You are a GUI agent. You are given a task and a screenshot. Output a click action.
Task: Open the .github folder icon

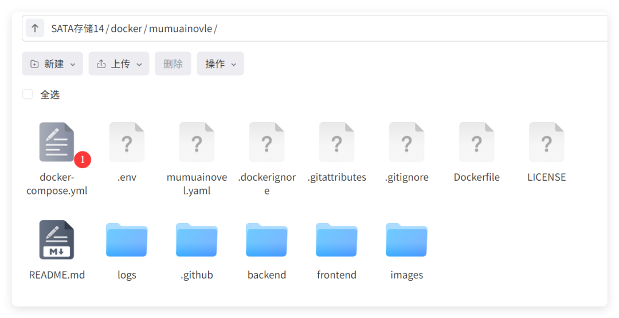click(x=197, y=240)
